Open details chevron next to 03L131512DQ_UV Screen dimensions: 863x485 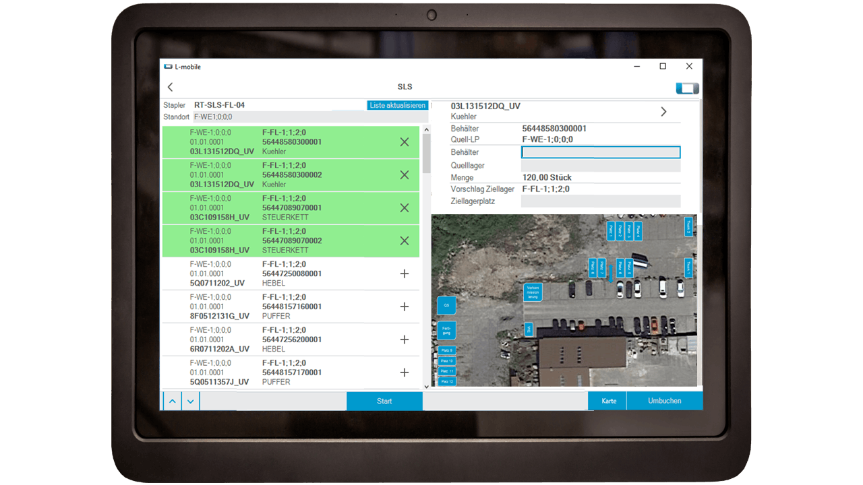663,112
